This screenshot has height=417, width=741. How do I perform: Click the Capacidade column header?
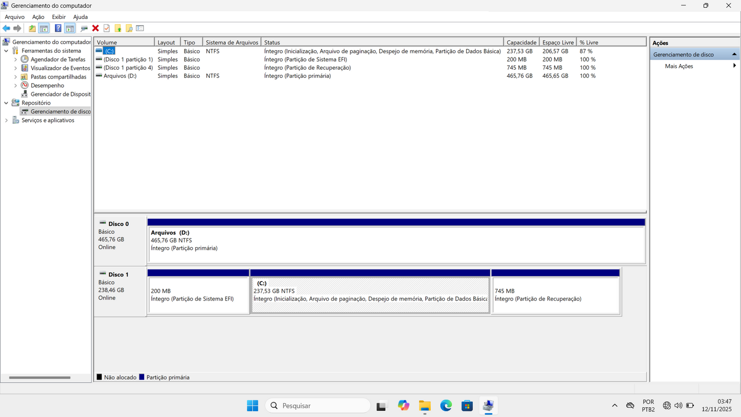tap(521, 42)
